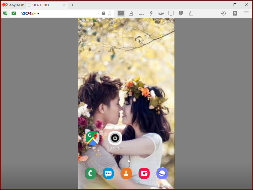The height and width of the screenshot is (190, 253).
Task: Activate the whiteboard pen tool
Action: tap(190, 13)
